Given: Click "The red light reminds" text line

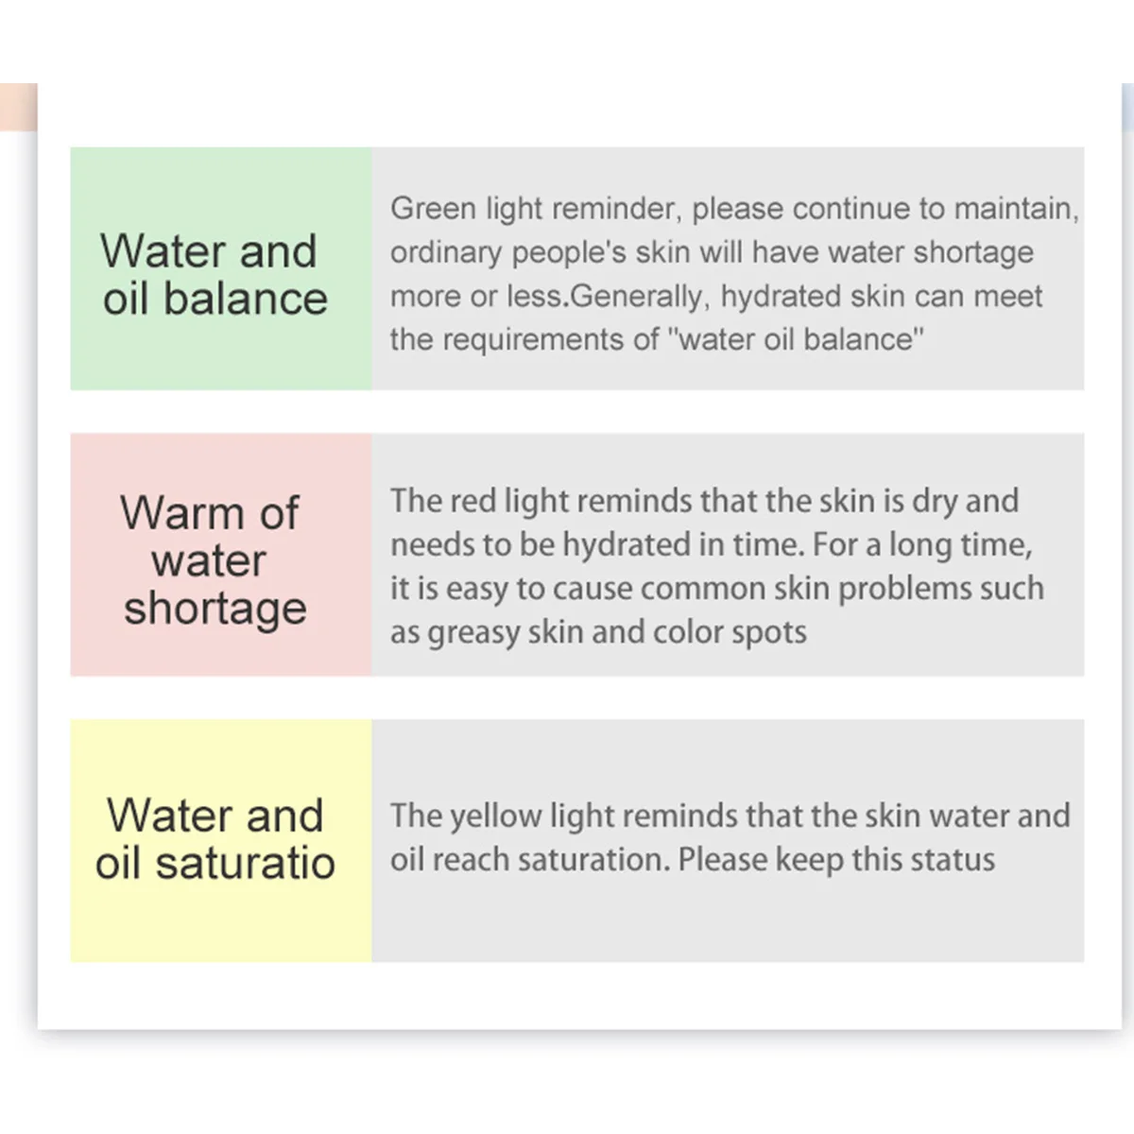Looking at the screenshot, I should pyautogui.click(x=704, y=501).
